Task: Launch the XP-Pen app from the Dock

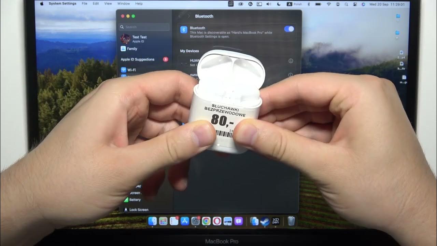Action: tap(275, 221)
